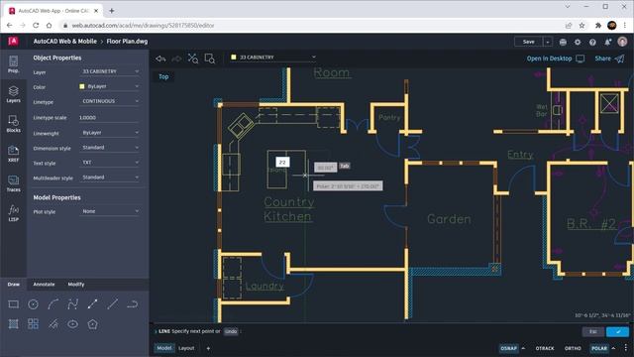634x357 pixels.
Task: Open the Dimension style dropdown
Action: click(110, 148)
